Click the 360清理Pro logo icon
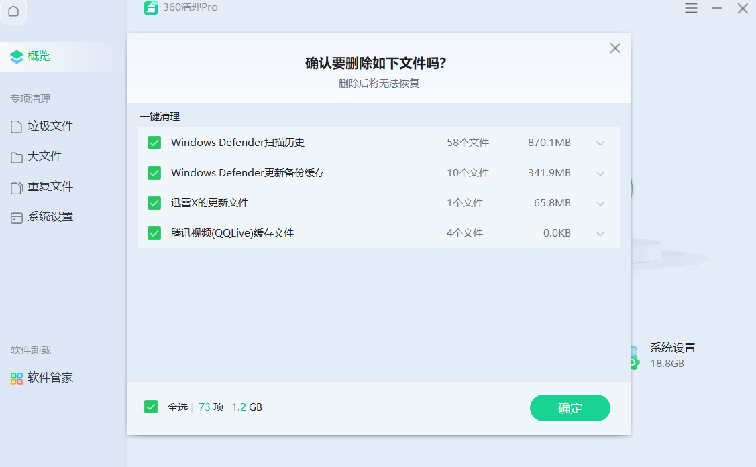756x467 pixels. (151, 7)
